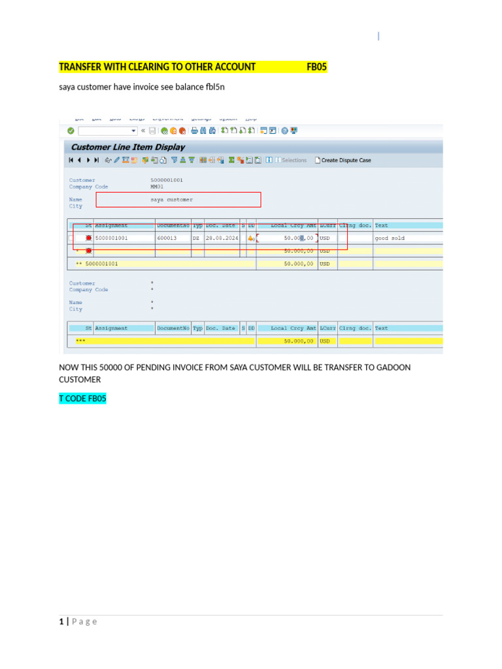Click the text cell 'good sold'
The image size is (502, 669).
pos(390,238)
